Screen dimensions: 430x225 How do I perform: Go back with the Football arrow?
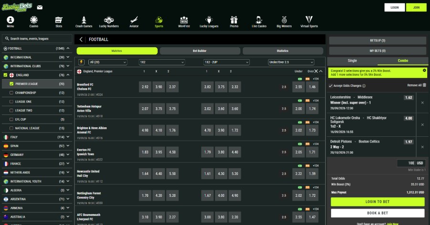point(81,40)
